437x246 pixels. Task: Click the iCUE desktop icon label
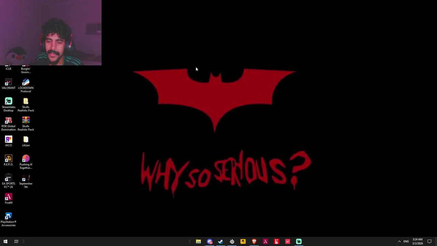pyautogui.click(x=9, y=69)
